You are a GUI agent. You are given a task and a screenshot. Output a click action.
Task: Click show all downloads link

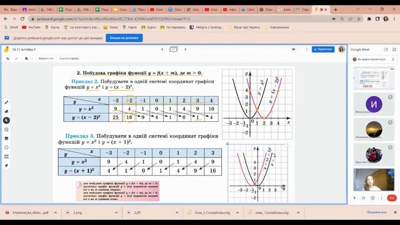pos(376,212)
